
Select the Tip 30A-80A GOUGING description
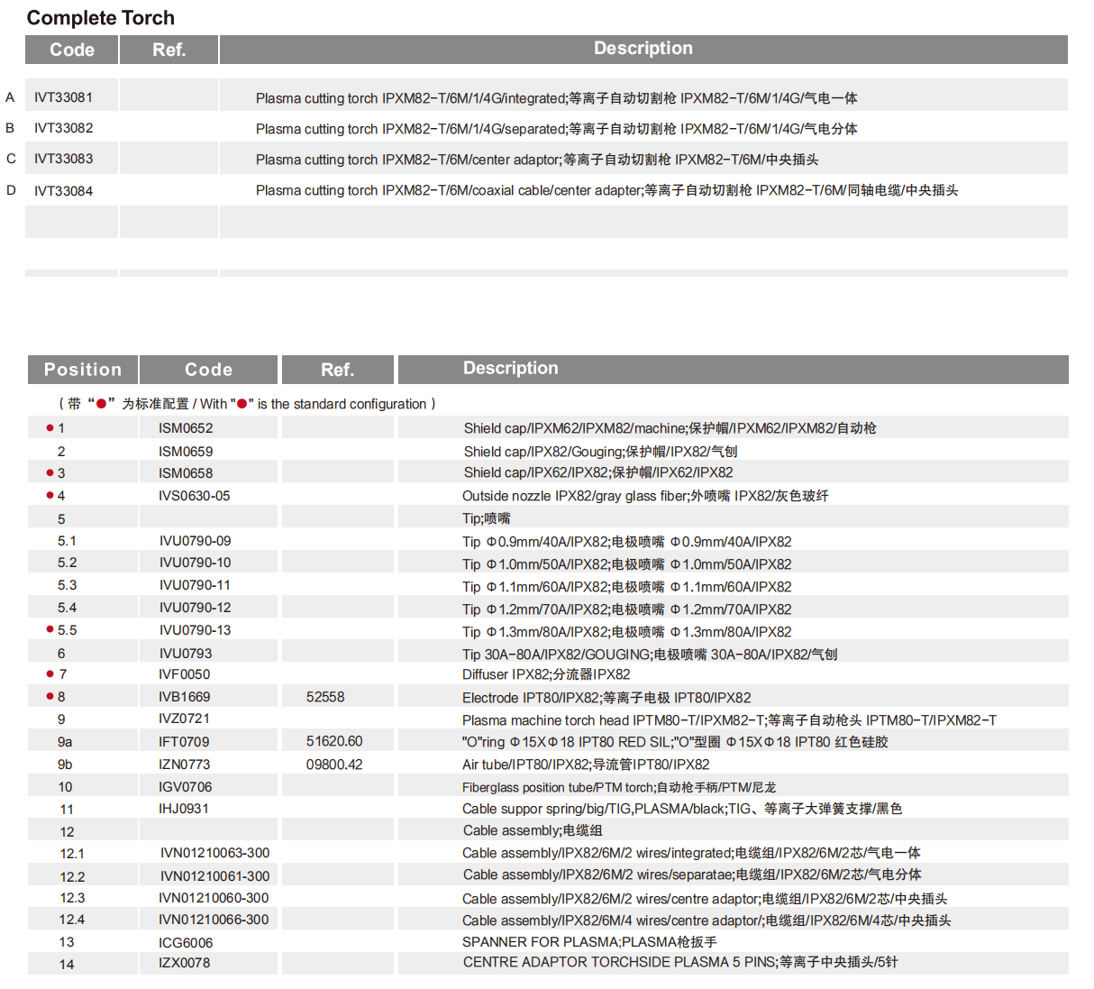point(650,655)
